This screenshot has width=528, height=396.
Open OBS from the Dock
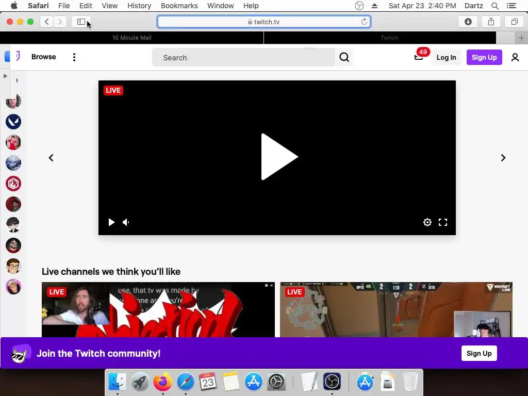[x=332, y=382]
